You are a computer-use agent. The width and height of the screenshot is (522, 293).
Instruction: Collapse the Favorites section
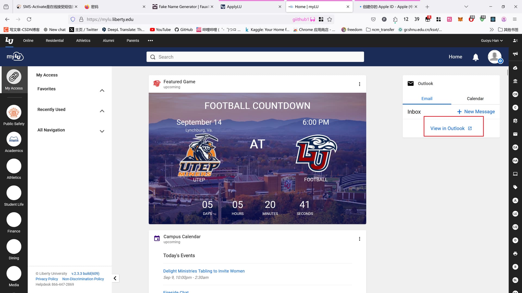(102, 90)
